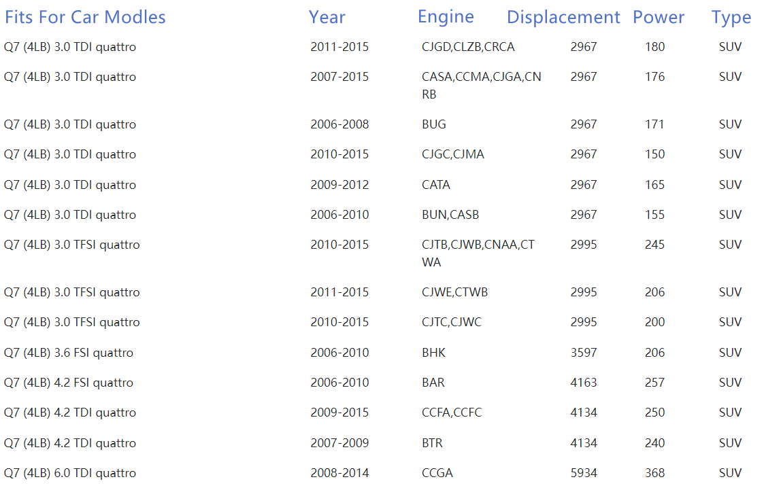Click the CATA engine code
Image resolution: width=766 pixels, height=490 pixels.
(436, 185)
